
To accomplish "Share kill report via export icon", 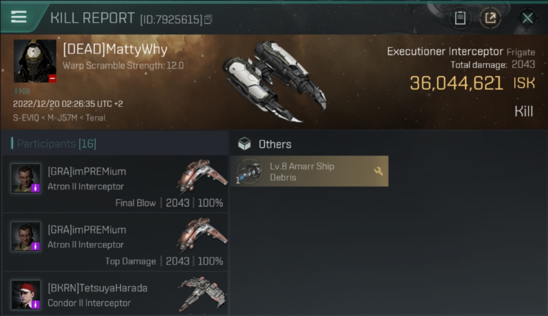I will pos(491,18).
